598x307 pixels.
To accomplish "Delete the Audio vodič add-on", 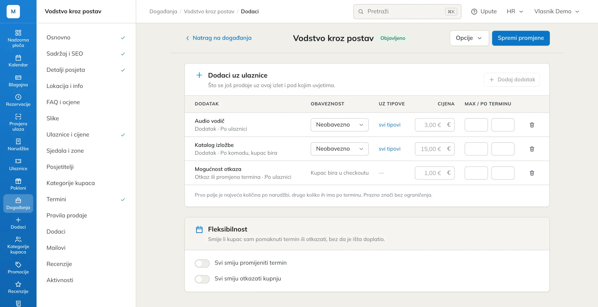I will pyautogui.click(x=532, y=125).
